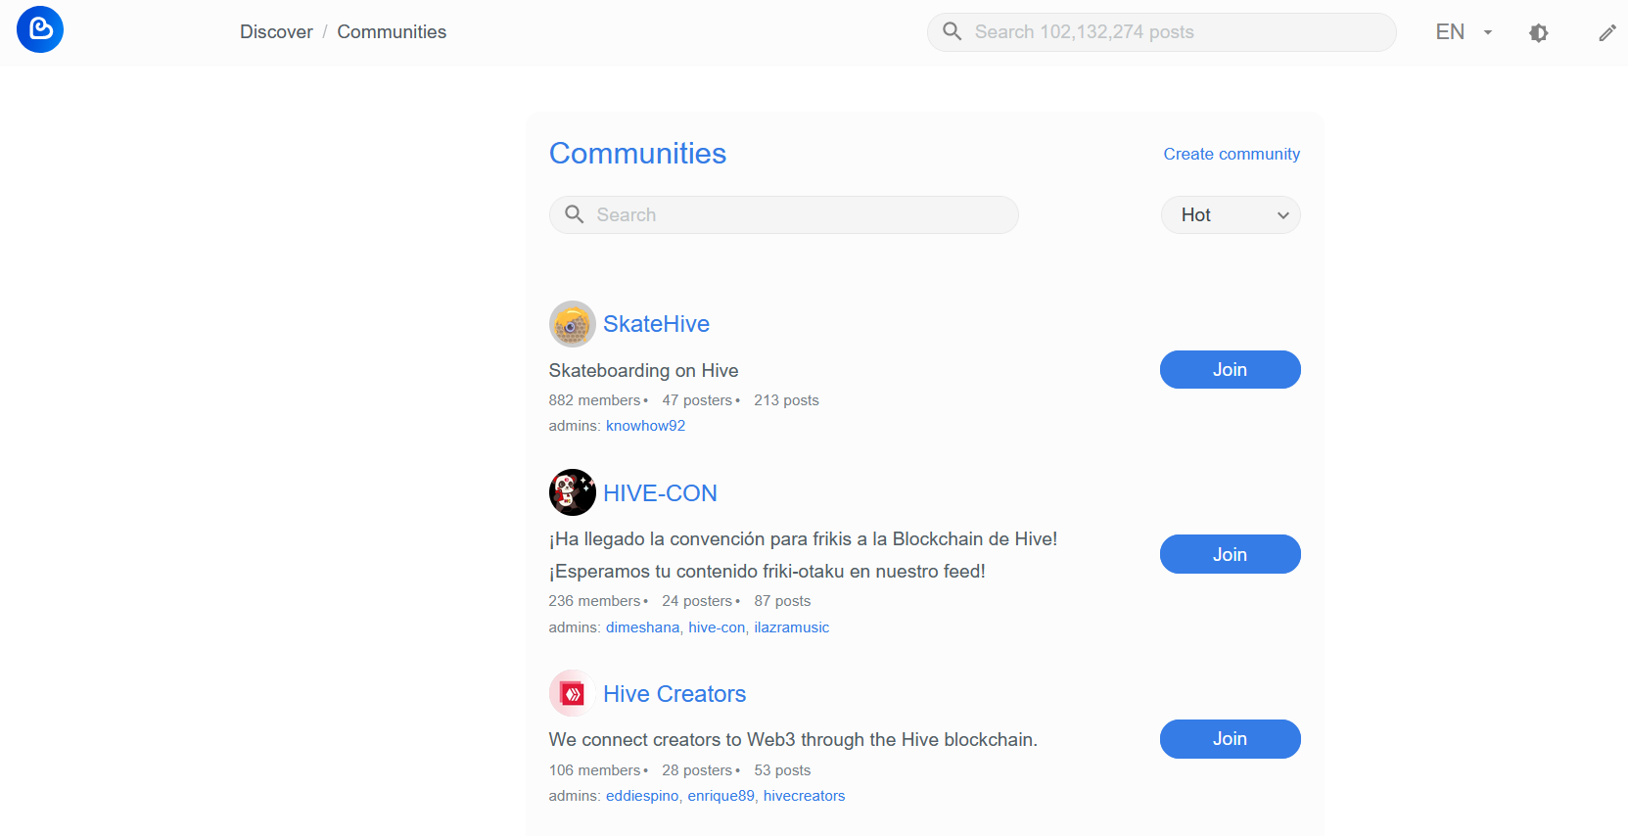This screenshot has height=836, width=1628.
Task: Join the HIVE-CON community
Action: point(1230,554)
